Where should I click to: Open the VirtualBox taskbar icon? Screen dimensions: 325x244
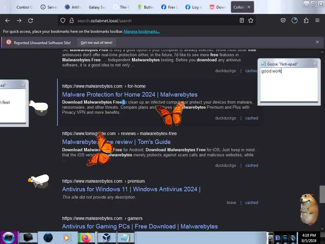pos(106,238)
